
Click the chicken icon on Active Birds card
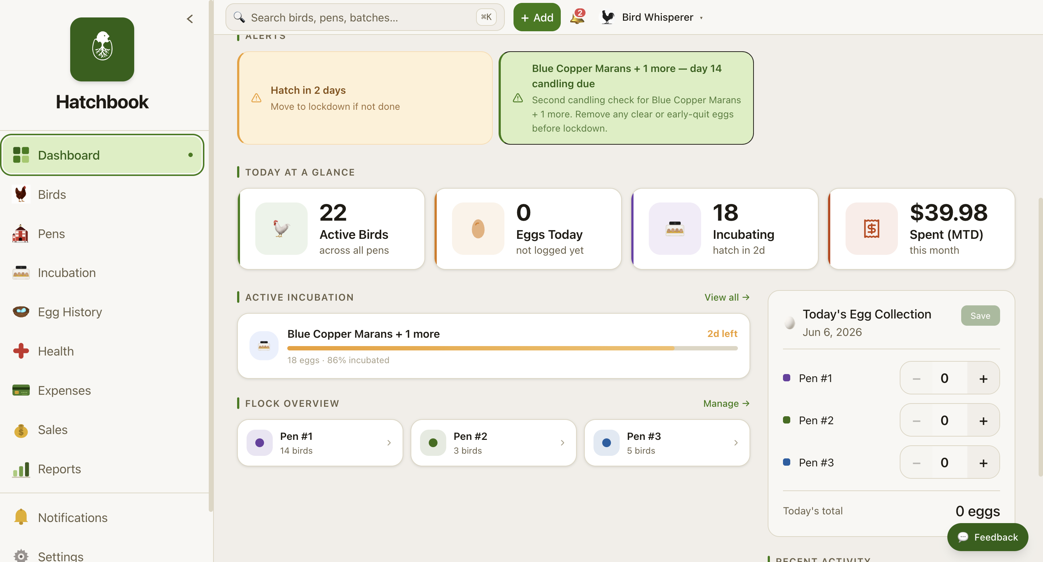click(x=281, y=229)
